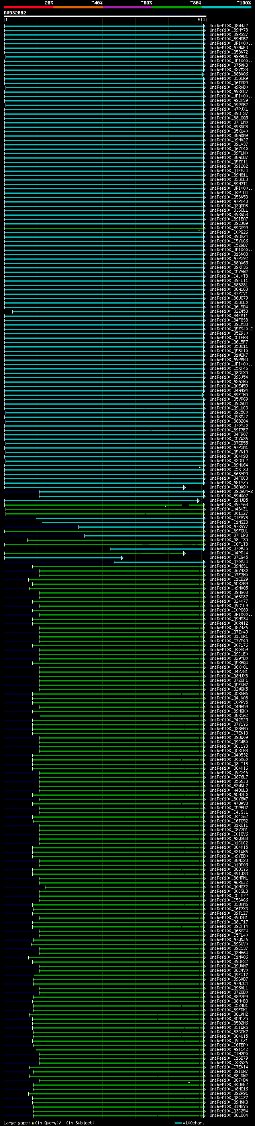Select the UniRef100_A4PRJ4 label
255x1126 pixels.
[229, 553]
